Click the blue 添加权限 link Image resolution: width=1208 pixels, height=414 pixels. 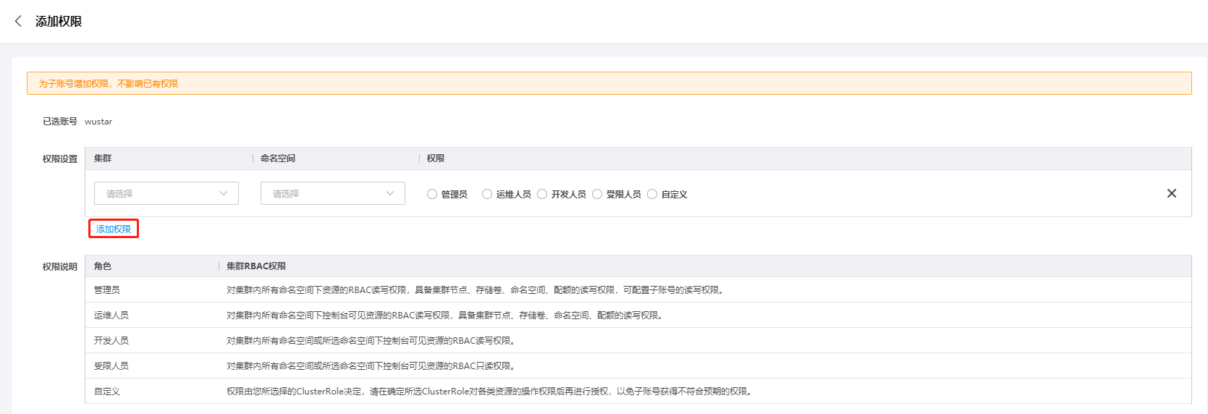pyautogui.click(x=114, y=229)
